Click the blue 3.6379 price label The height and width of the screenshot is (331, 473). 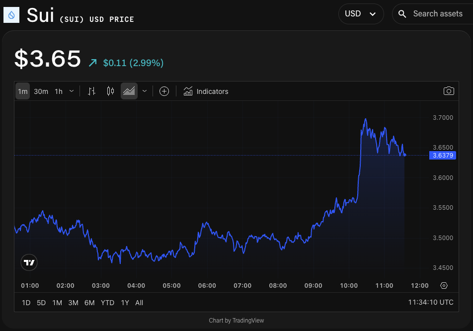click(x=443, y=155)
